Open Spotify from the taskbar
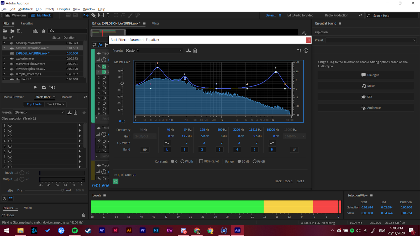The height and width of the screenshot is (236, 420). click(75, 230)
